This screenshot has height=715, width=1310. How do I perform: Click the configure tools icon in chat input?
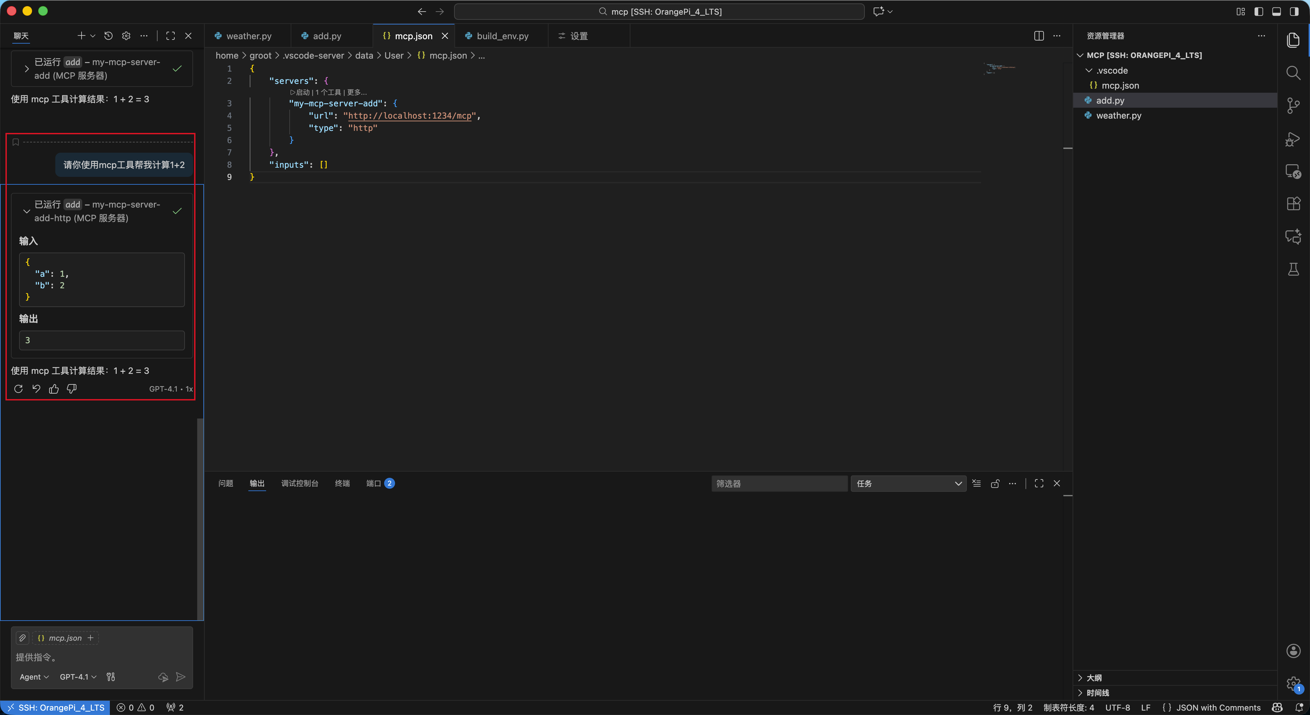[x=111, y=677]
